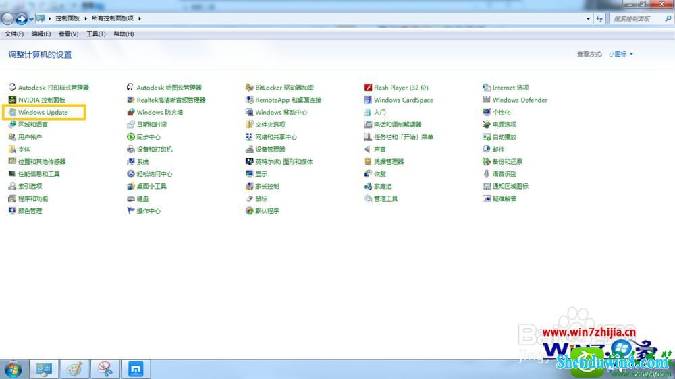Click the address bar refresh button

pos(599,18)
